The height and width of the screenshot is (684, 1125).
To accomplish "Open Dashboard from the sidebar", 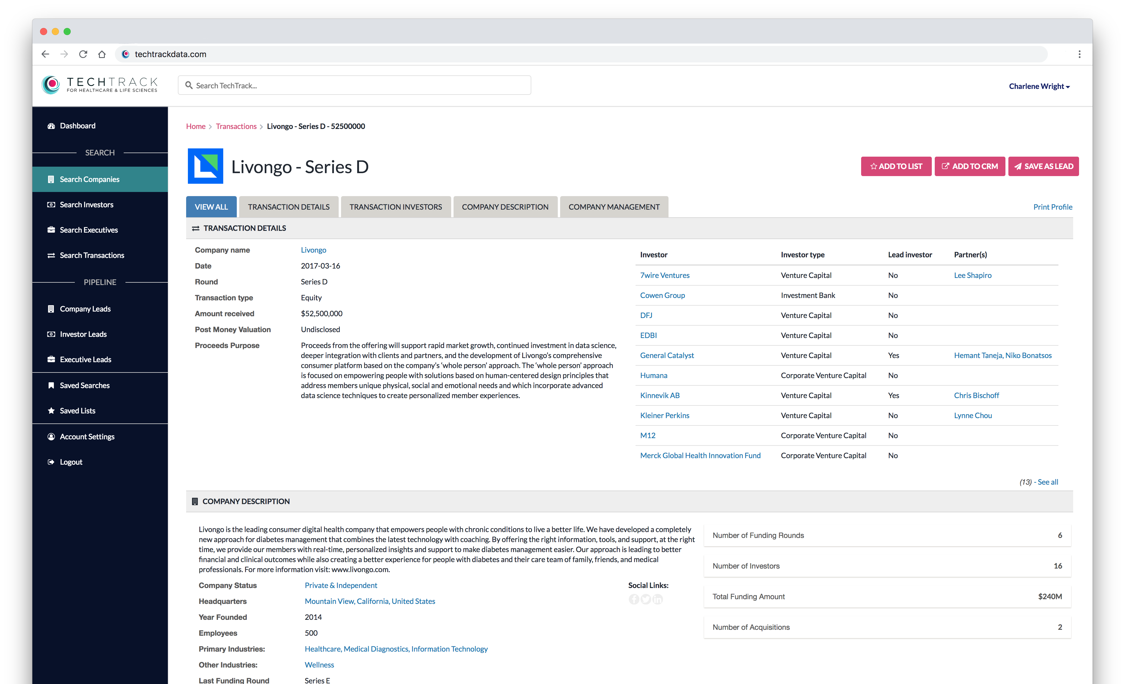I will [x=100, y=125].
